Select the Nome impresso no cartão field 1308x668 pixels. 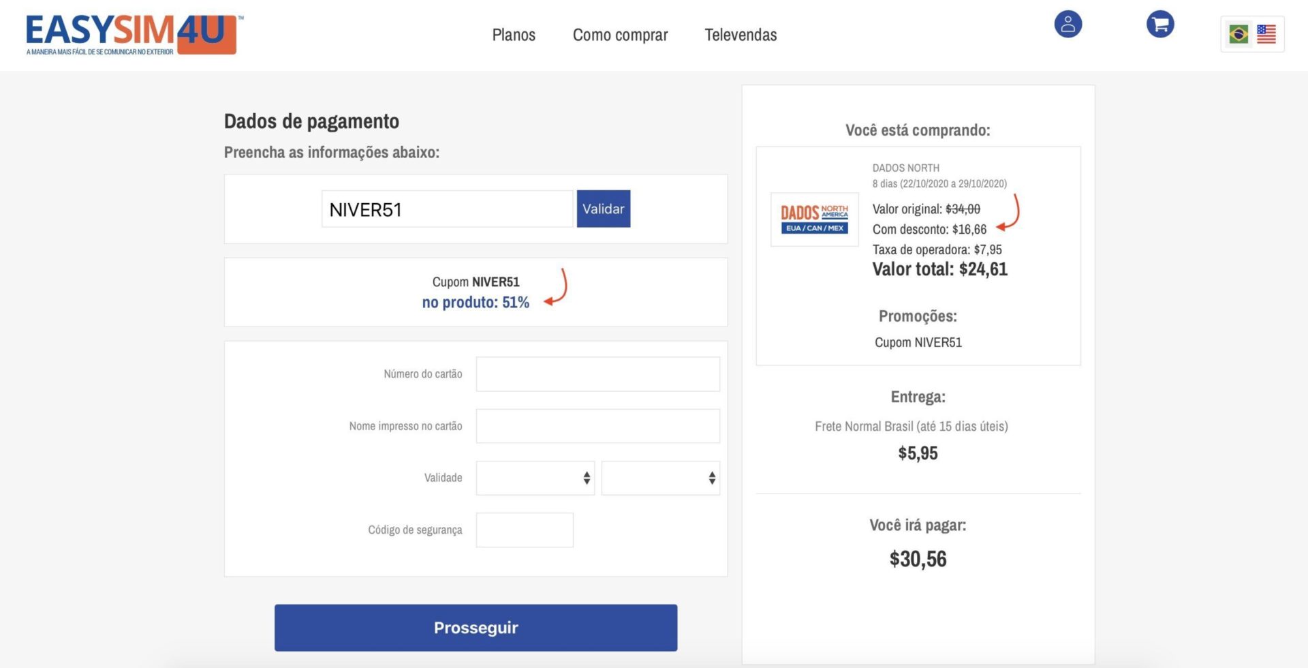click(x=597, y=426)
